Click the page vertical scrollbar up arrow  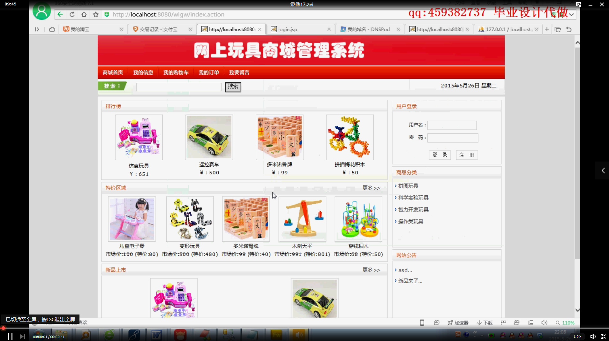(x=577, y=43)
